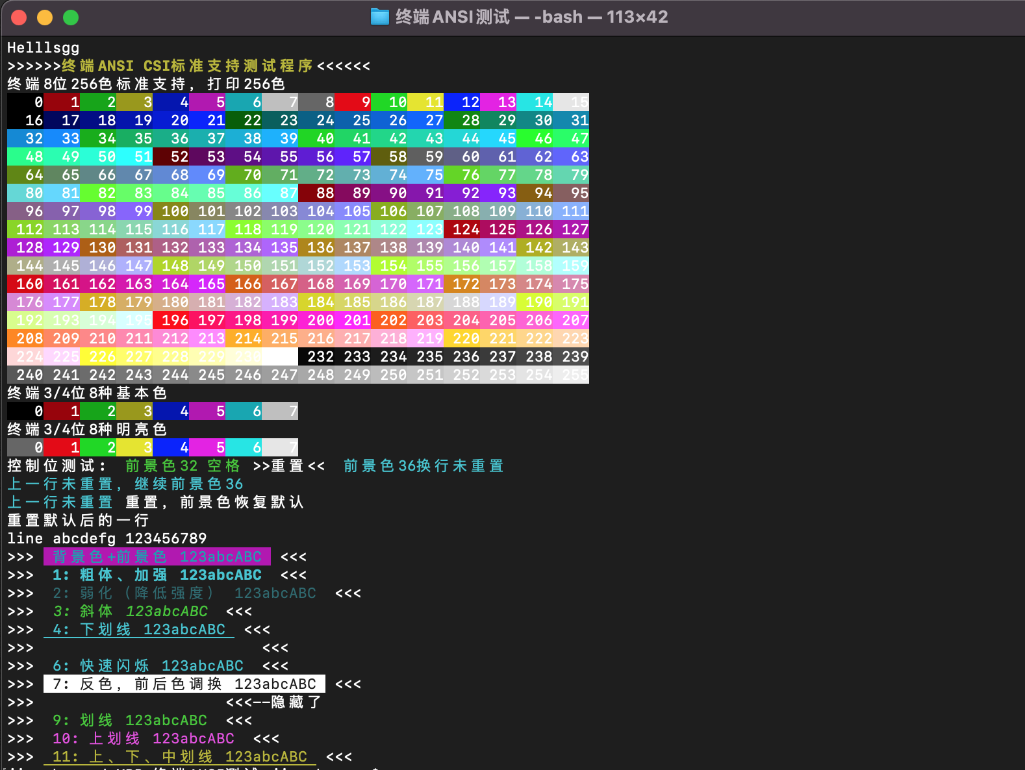Screen dimensions: 1025x770
Task: Click the label '终端3/4位8种基本色'
Action: click(87, 393)
